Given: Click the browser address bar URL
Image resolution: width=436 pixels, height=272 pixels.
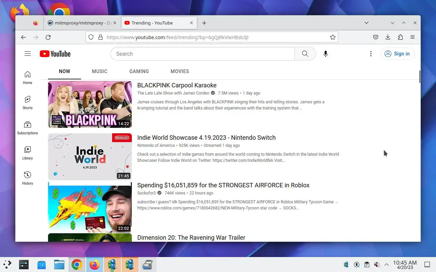Looking at the screenshot, I should coord(177,37).
